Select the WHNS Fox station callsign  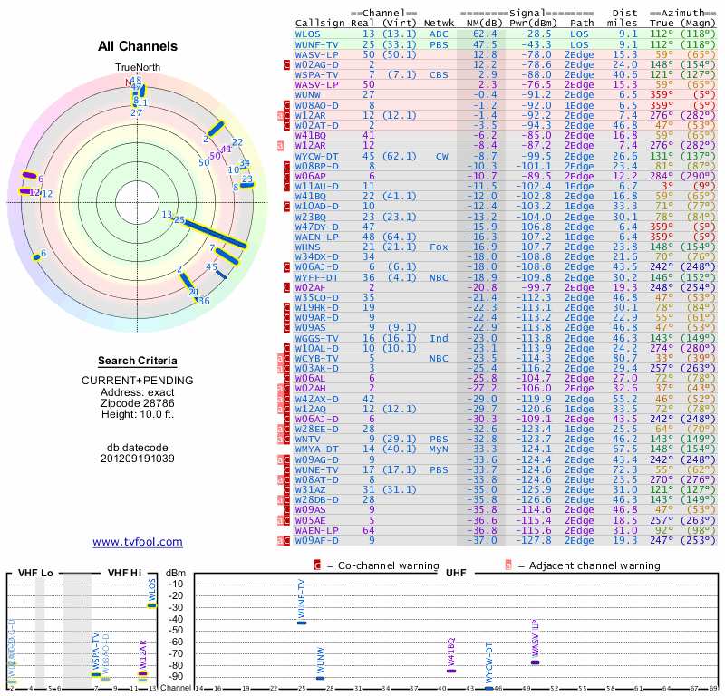tap(308, 246)
